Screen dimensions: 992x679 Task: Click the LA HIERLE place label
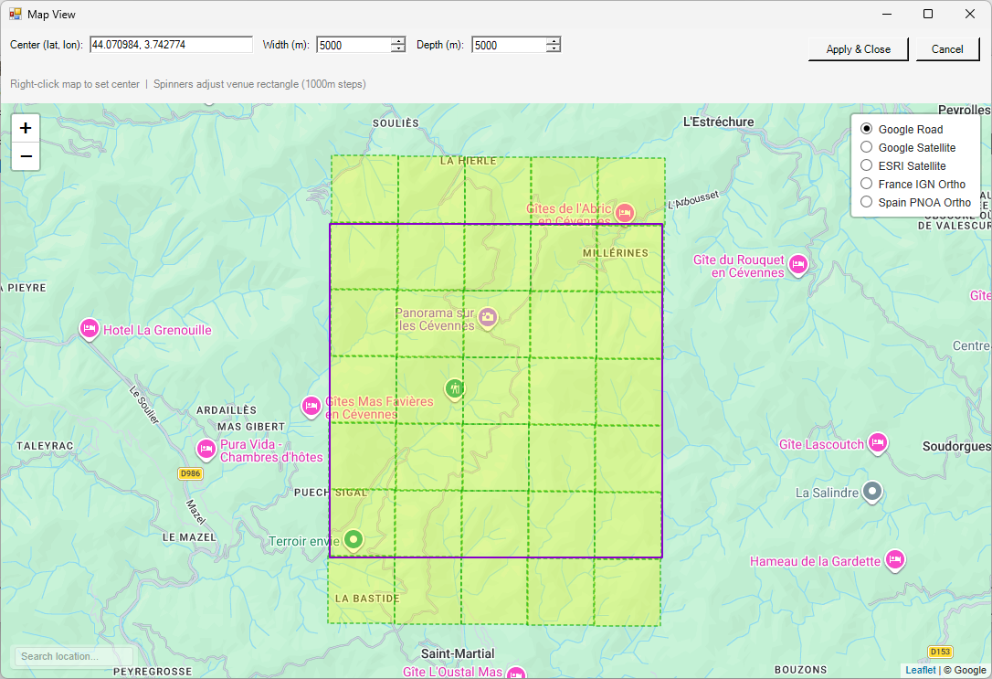469,161
